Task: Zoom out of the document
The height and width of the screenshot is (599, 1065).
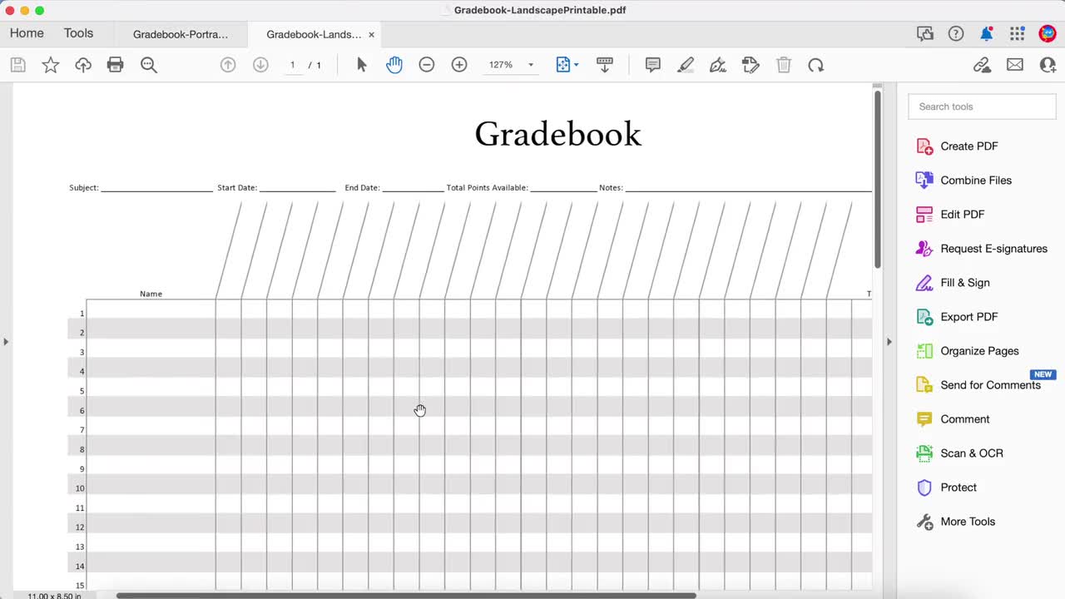Action: point(427,64)
